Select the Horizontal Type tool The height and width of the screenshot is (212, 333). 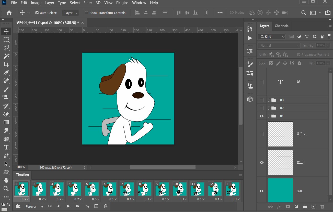point(6,147)
